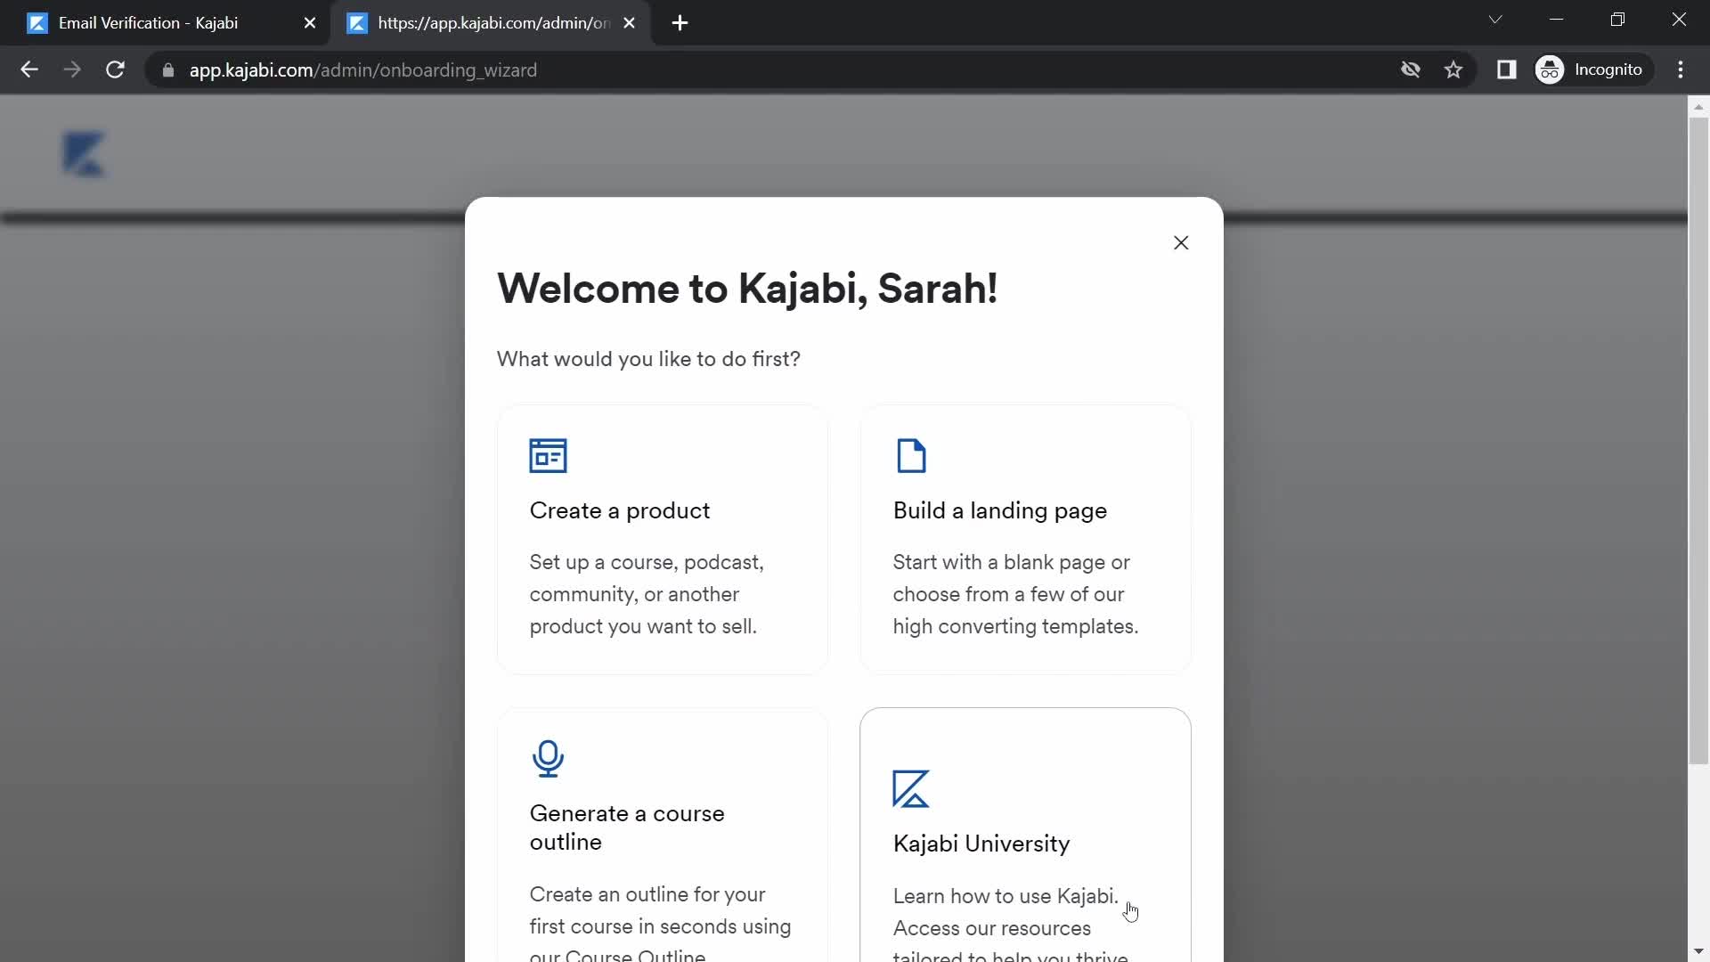Open the tab search dropdown arrow
The image size is (1710, 962).
coord(1495,20)
